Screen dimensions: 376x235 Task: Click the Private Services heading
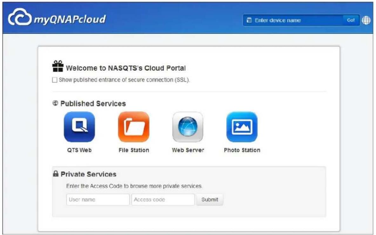click(x=89, y=174)
